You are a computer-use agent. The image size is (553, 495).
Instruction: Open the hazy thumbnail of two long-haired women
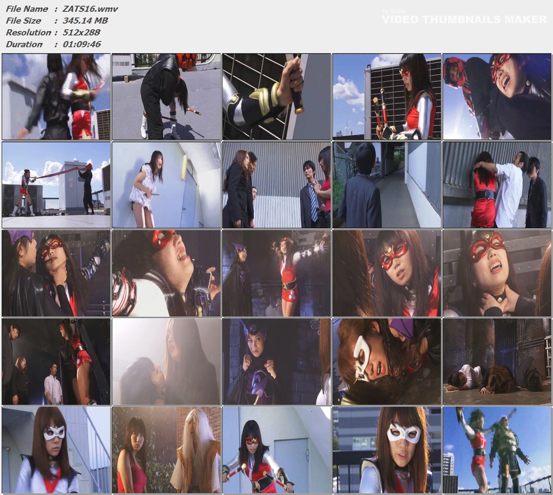[166, 362]
